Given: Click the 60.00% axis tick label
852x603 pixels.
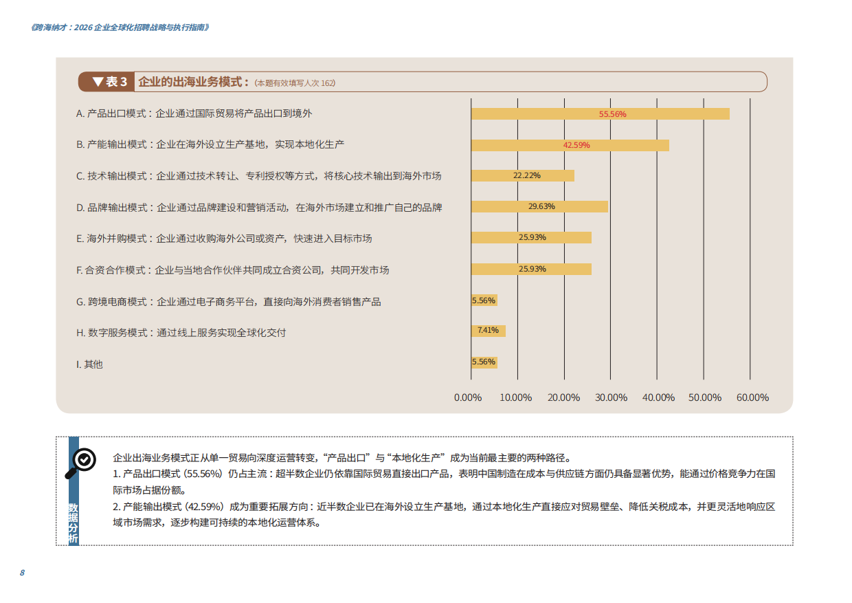Looking at the screenshot, I should pos(752,397).
